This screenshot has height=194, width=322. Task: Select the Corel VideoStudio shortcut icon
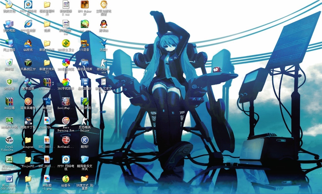pos(9,140)
